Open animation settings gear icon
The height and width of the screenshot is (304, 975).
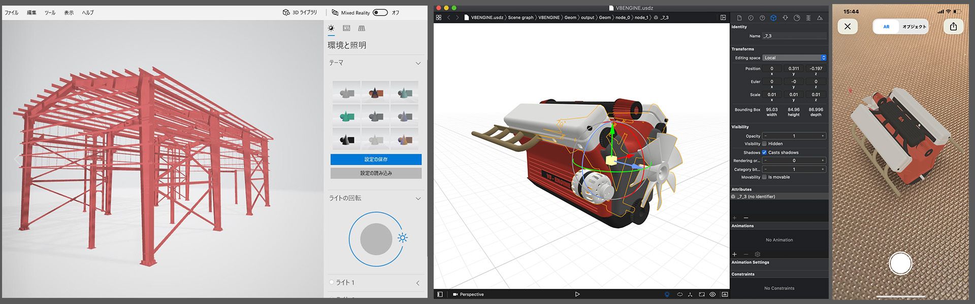757,254
